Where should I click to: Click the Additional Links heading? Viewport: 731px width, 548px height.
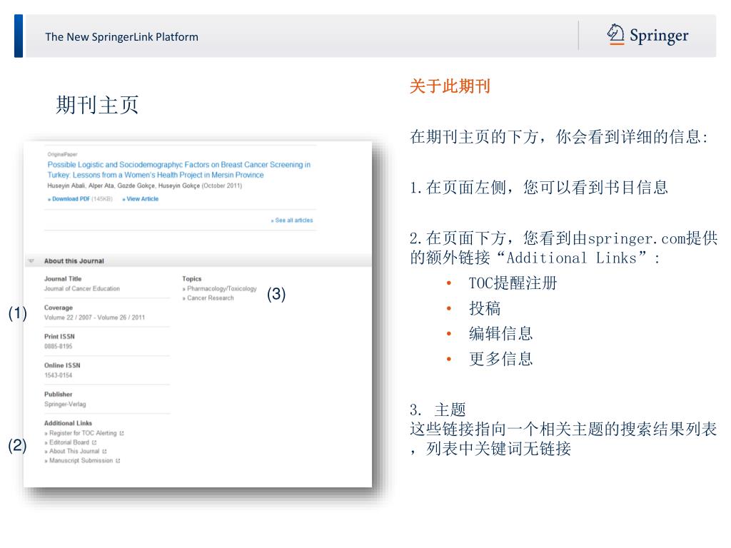click(x=68, y=423)
